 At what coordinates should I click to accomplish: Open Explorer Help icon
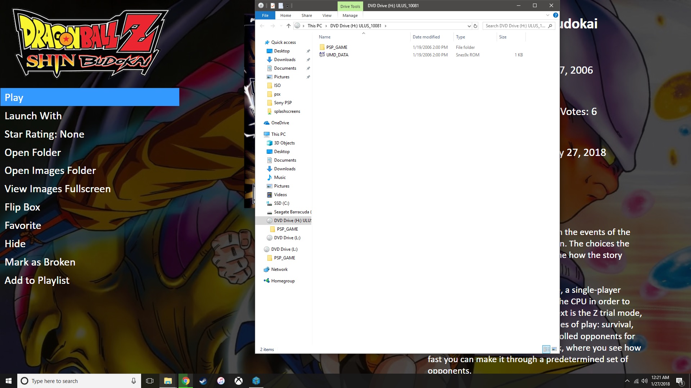pos(555,15)
